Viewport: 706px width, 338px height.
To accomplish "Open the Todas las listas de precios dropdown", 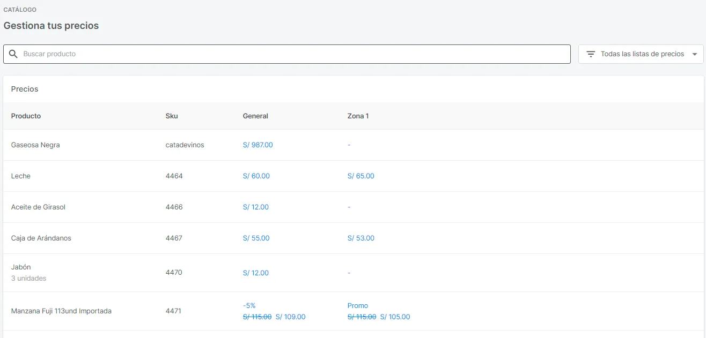I will point(641,54).
